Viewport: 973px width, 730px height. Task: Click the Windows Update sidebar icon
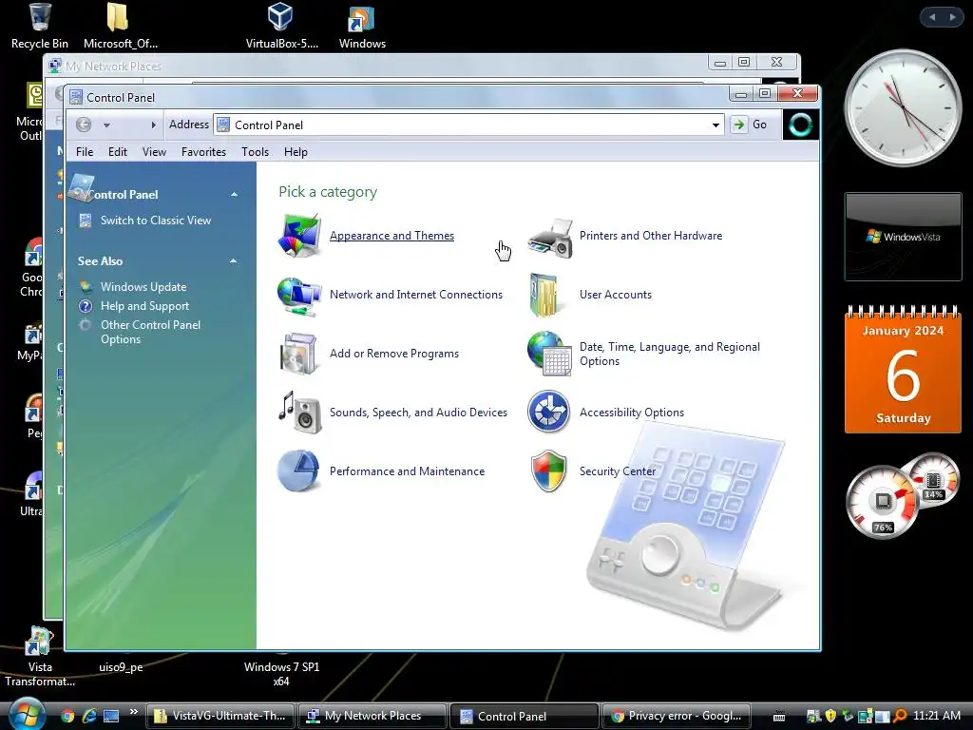click(x=86, y=287)
